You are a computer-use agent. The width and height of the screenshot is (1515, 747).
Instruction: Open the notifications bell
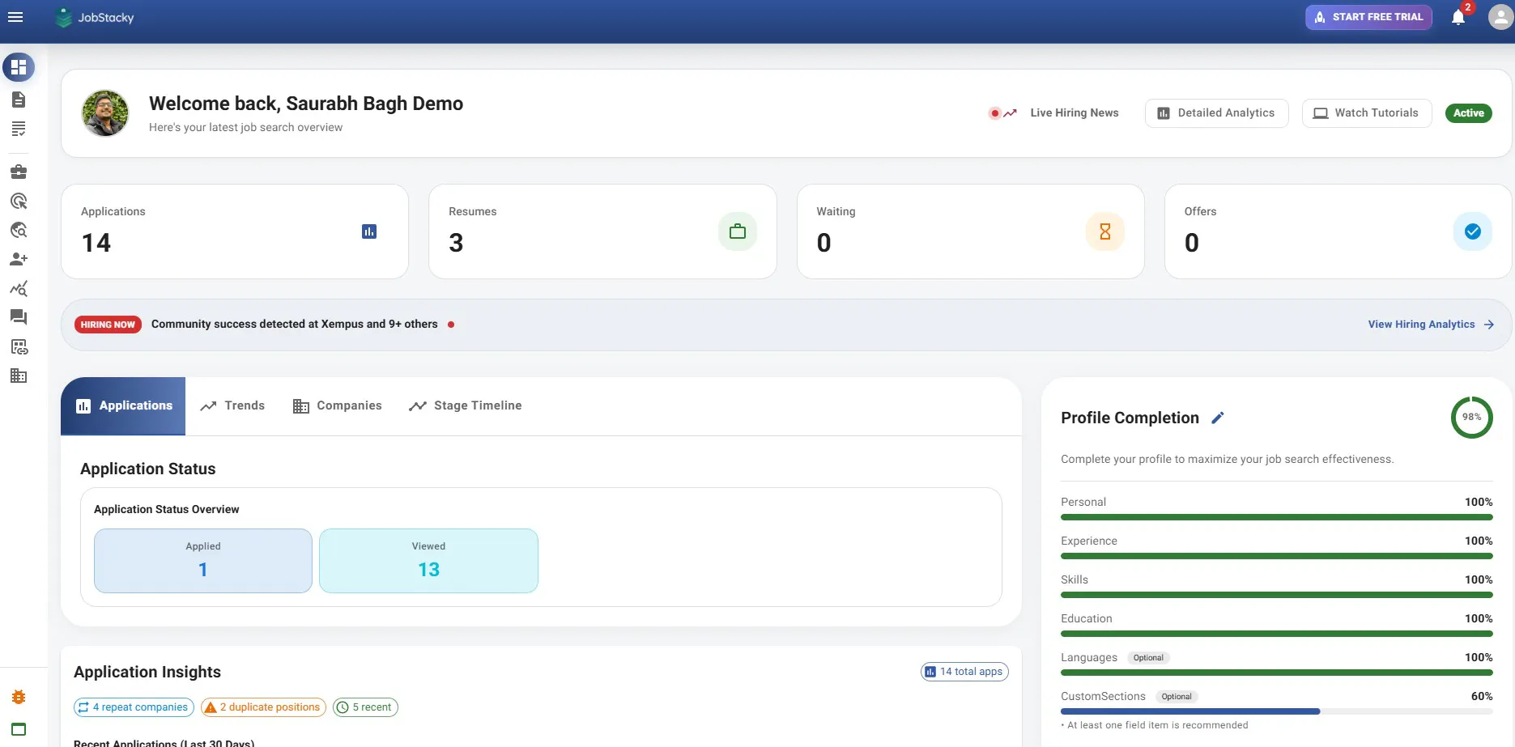[x=1458, y=18]
